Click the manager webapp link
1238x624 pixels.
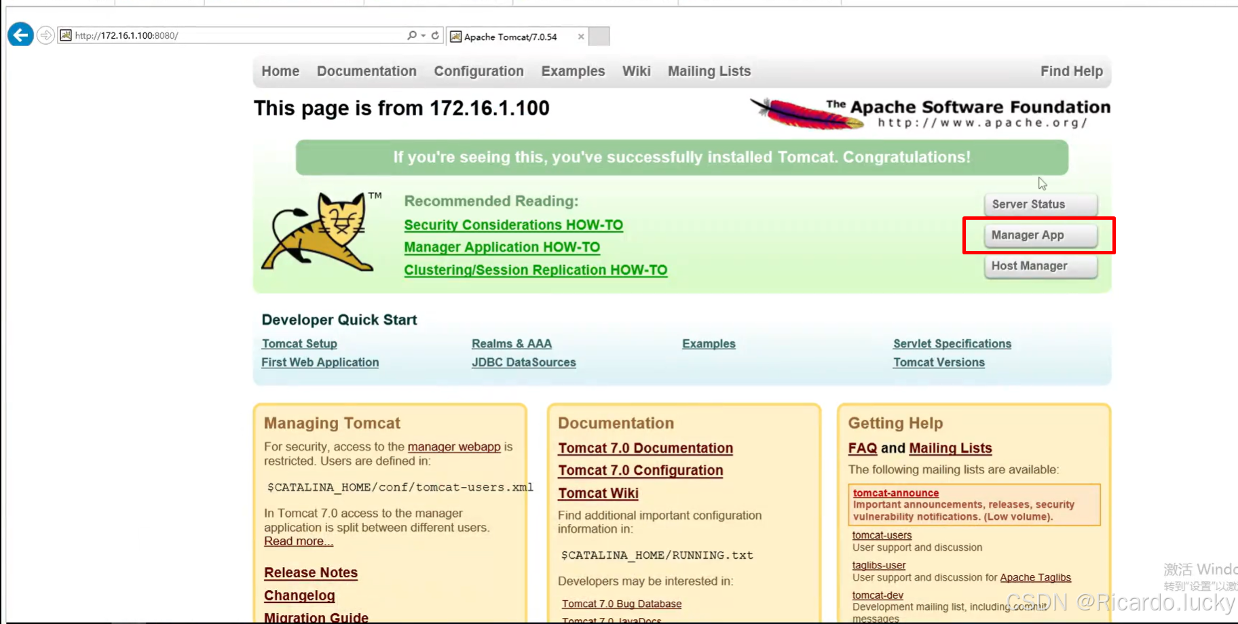point(454,447)
